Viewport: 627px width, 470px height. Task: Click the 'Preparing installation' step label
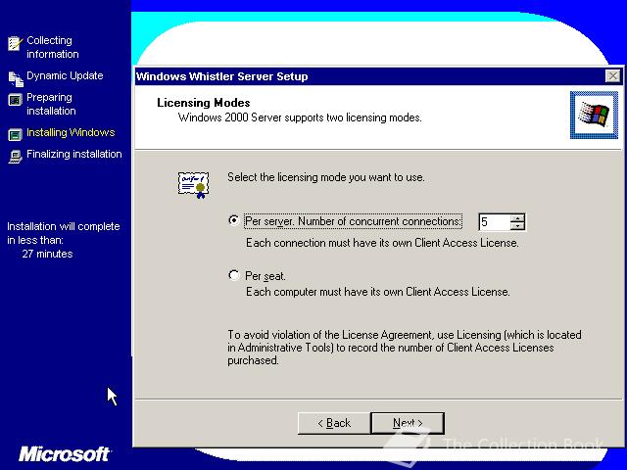point(51,104)
